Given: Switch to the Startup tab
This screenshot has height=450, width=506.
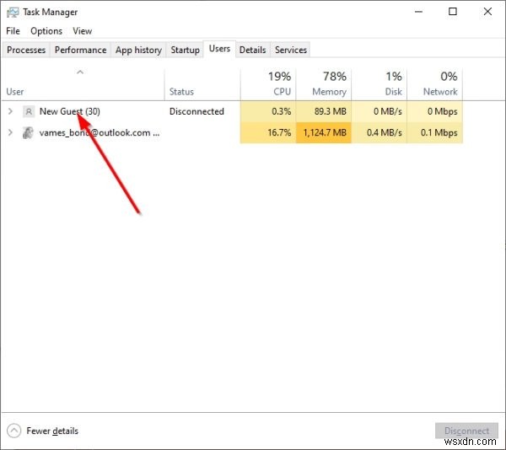Looking at the screenshot, I should coord(185,50).
